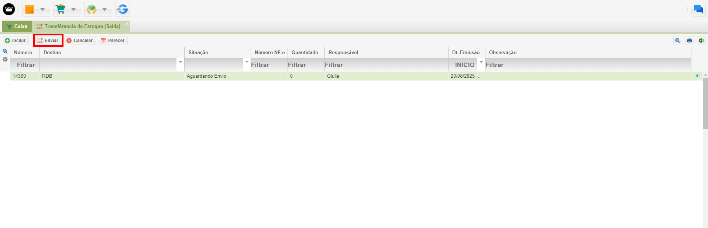
Task: Click the Cancelar button
Action: point(80,41)
